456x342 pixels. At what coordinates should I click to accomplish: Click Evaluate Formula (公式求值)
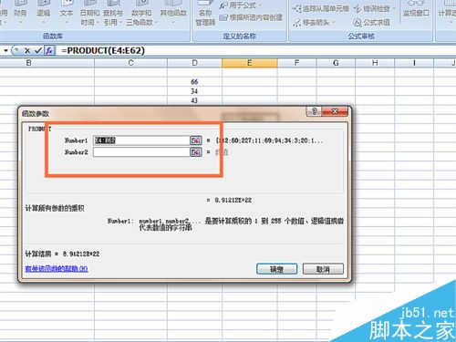click(371, 23)
